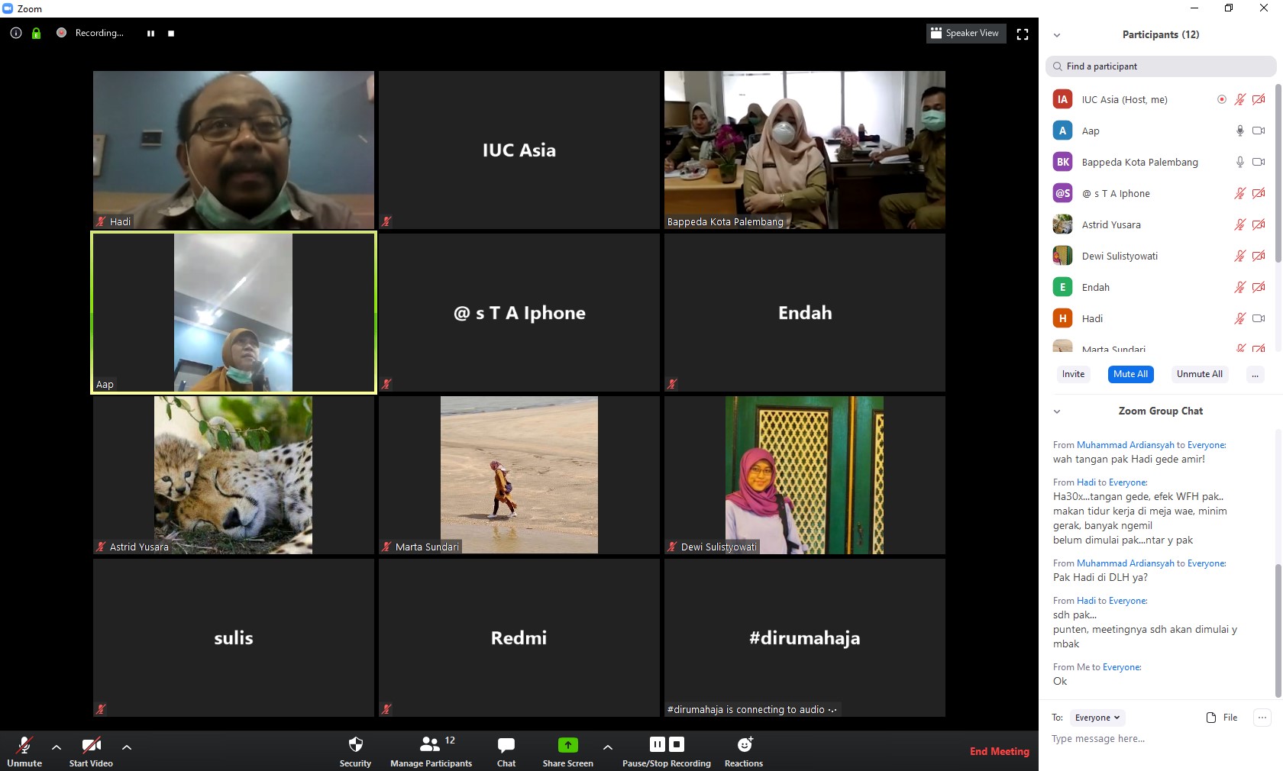The height and width of the screenshot is (771, 1283).
Task: Open the Security shield icon
Action: [x=355, y=745]
